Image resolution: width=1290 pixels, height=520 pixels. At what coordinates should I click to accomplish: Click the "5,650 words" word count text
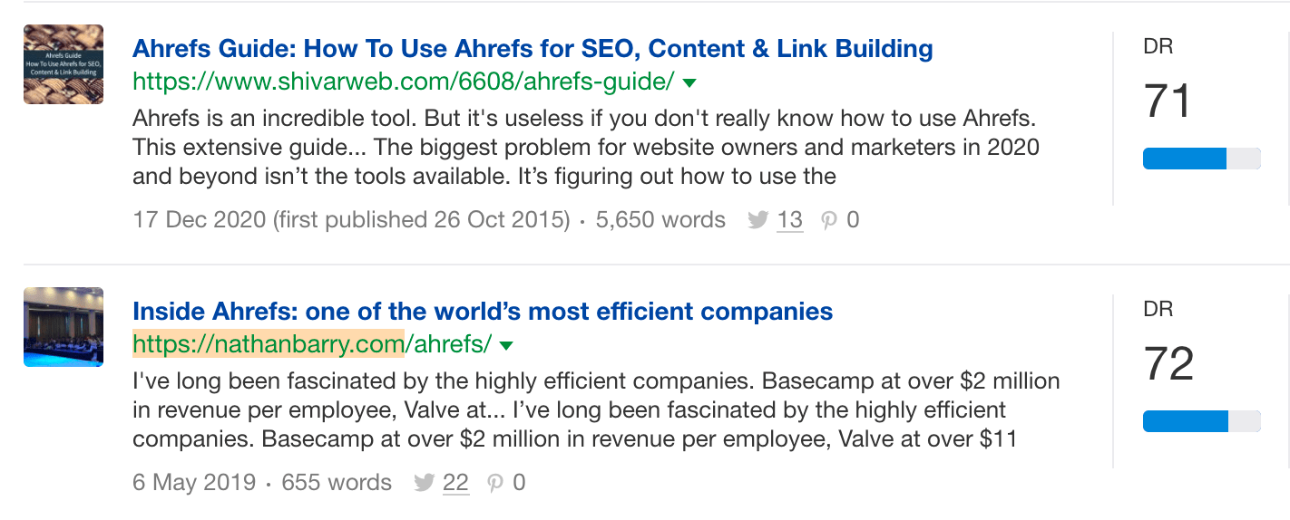click(660, 219)
